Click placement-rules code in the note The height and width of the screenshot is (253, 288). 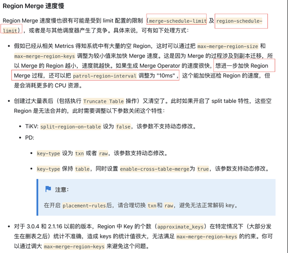point(84,205)
